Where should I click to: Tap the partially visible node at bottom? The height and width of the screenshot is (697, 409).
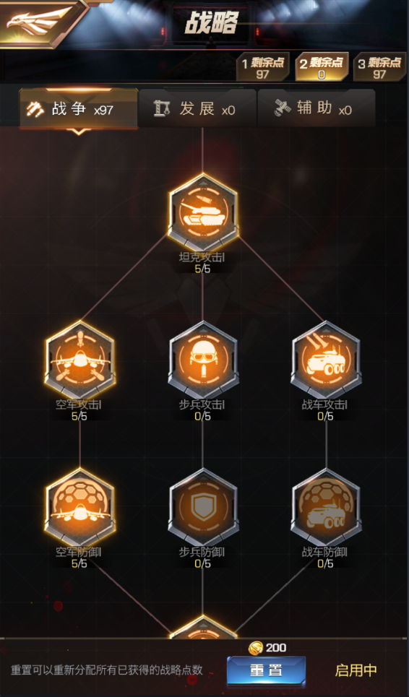point(203,628)
